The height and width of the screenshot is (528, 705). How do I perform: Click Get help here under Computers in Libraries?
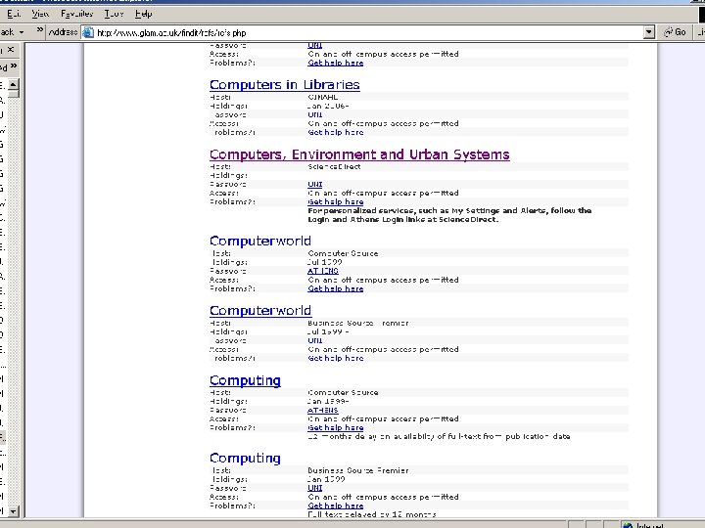pos(336,132)
